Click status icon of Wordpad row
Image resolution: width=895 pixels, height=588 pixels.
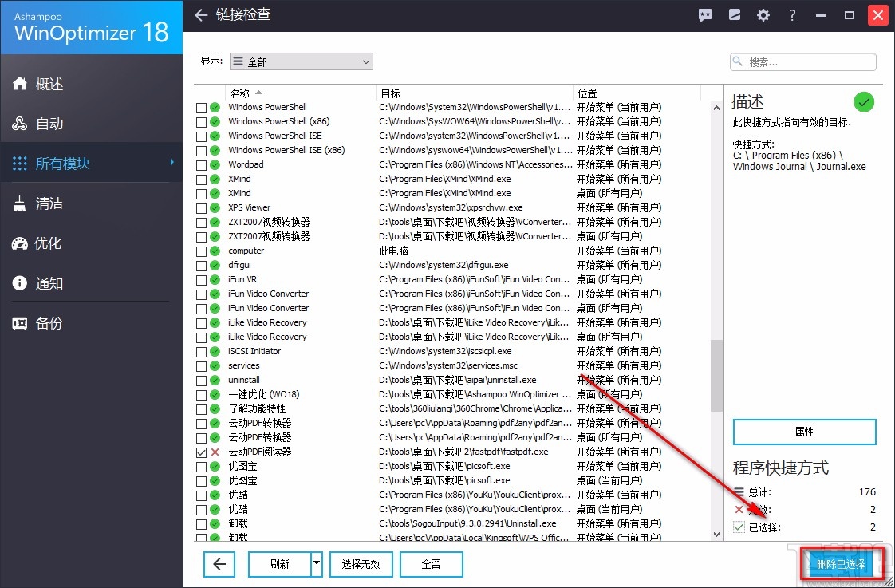point(215,165)
